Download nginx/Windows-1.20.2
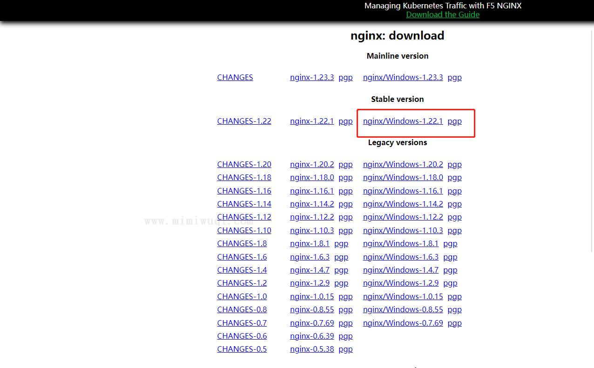This screenshot has height=368, width=594. click(403, 164)
